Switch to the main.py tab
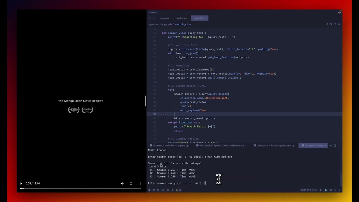 coord(165,18)
